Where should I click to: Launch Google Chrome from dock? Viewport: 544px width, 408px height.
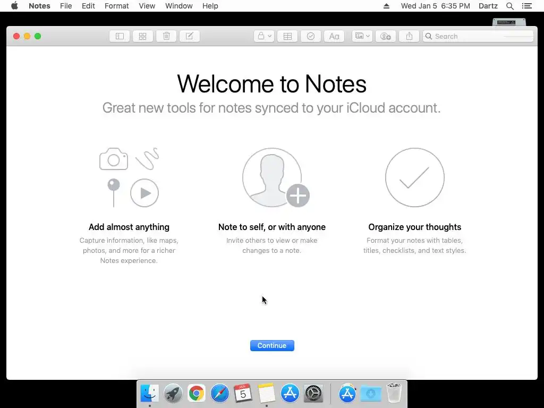pos(197,394)
